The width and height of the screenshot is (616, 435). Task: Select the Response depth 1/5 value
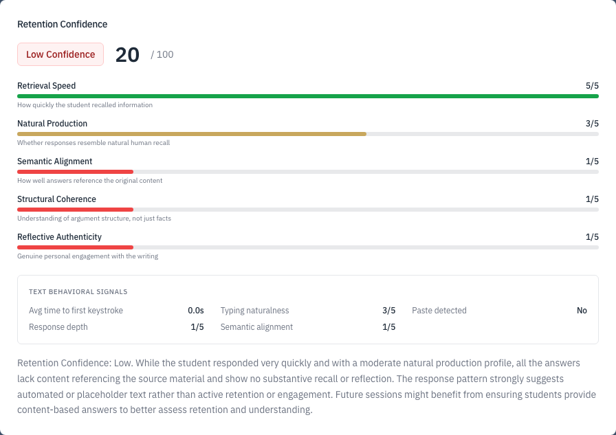point(196,327)
